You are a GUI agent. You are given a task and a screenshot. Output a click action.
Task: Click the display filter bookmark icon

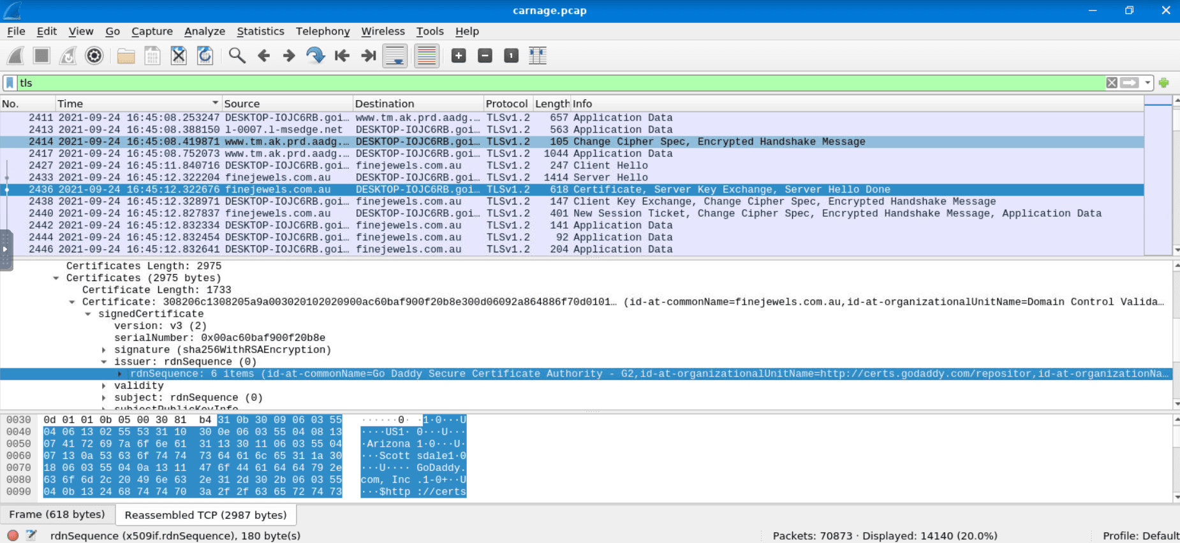point(10,83)
